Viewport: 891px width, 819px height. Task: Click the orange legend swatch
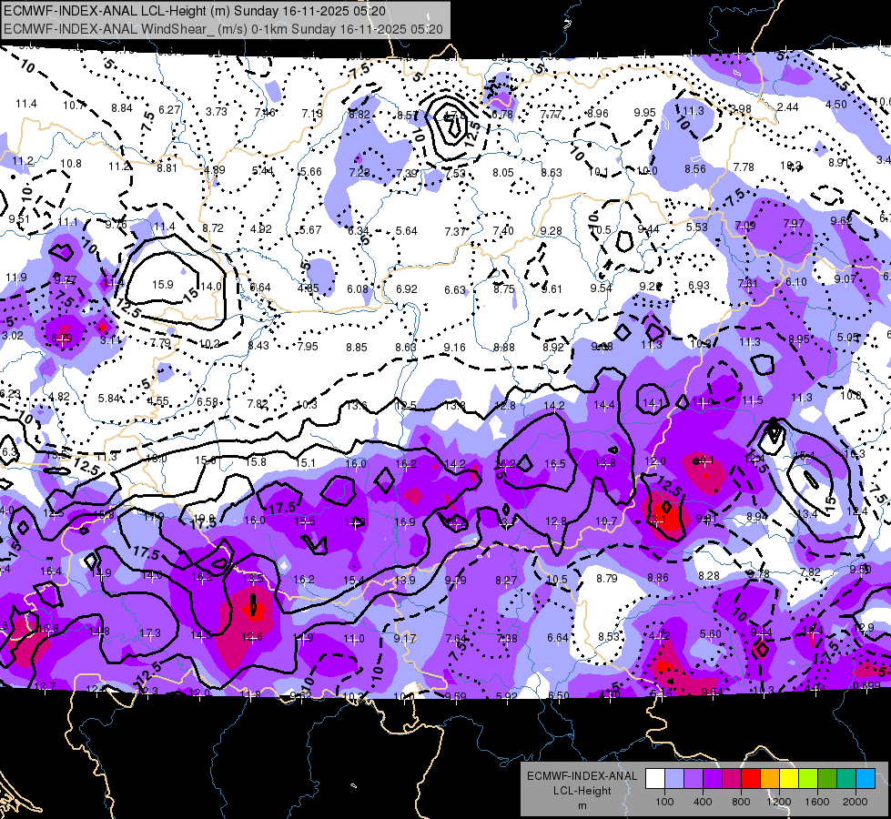pyautogui.click(x=770, y=779)
